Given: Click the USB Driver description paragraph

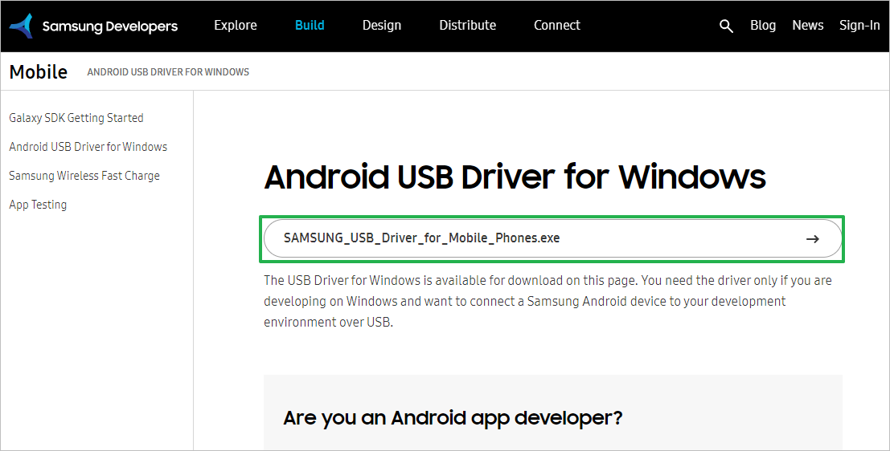Looking at the screenshot, I should click(548, 301).
